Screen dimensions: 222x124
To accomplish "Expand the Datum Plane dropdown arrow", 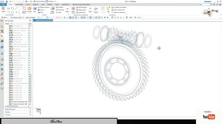I will click(26, 13).
